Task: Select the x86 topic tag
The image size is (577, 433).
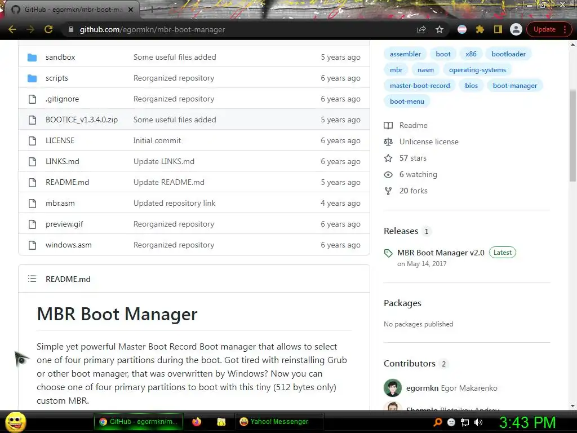Action: tap(471, 54)
